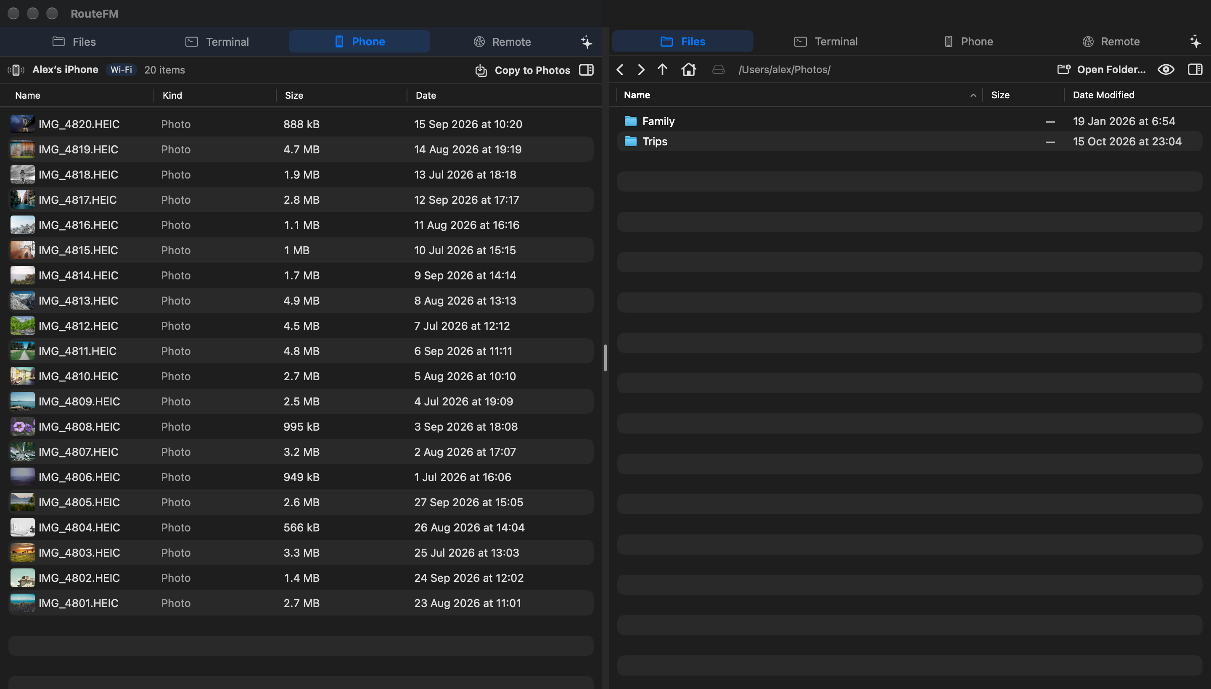Screen dimensions: 1211x689
Task: Select left pane Phone tab
Action: point(360,42)
